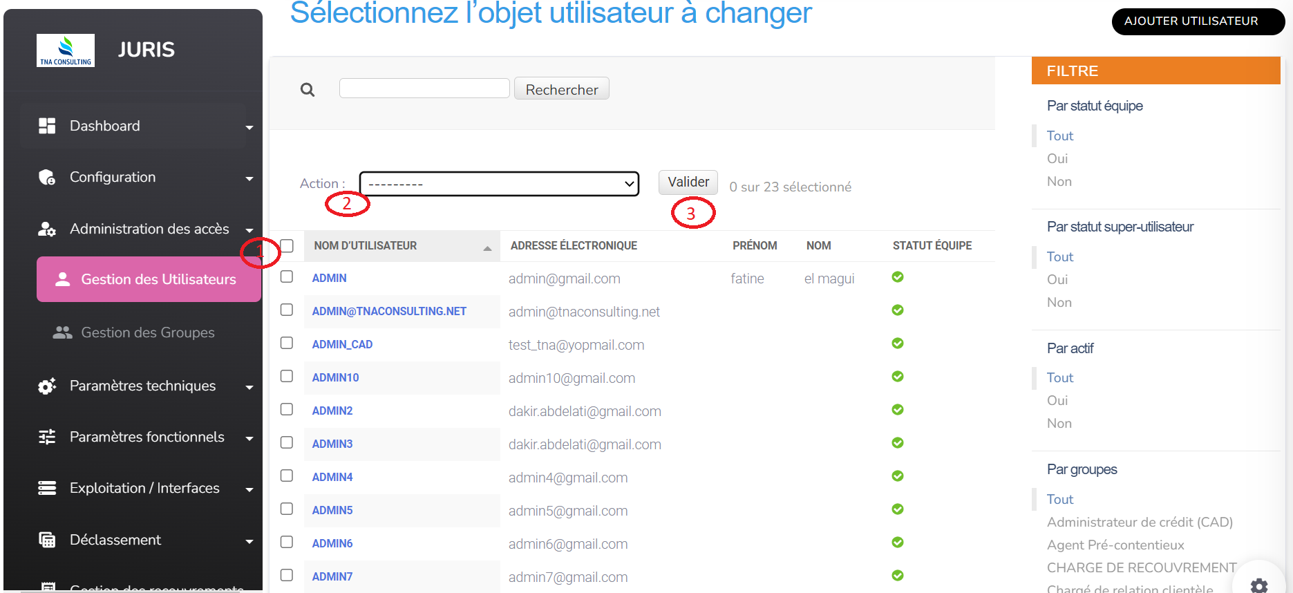The height and width of the screenshot is (593, 1293).
Task: Open the Action dropdown list
Action: (499, 184)
